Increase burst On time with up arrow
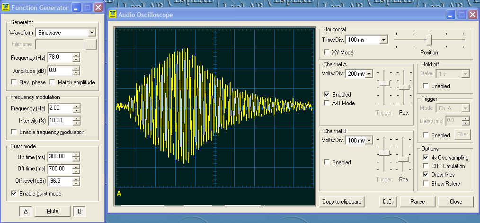 click(x=76, y=154)
